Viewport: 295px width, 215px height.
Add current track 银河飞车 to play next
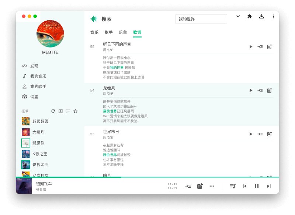pyautogui.click(x=188, y=186)
